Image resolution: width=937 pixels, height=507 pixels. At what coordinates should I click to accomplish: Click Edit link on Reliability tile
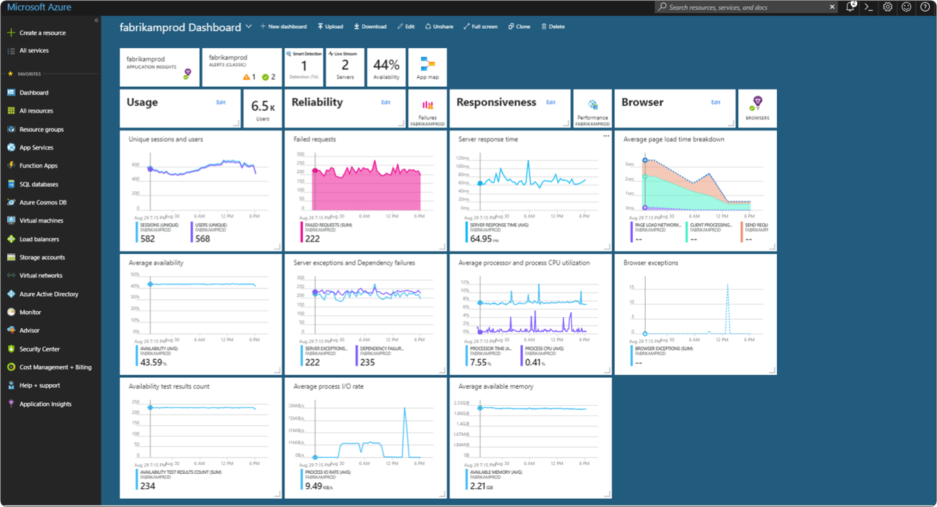[386, 102]
